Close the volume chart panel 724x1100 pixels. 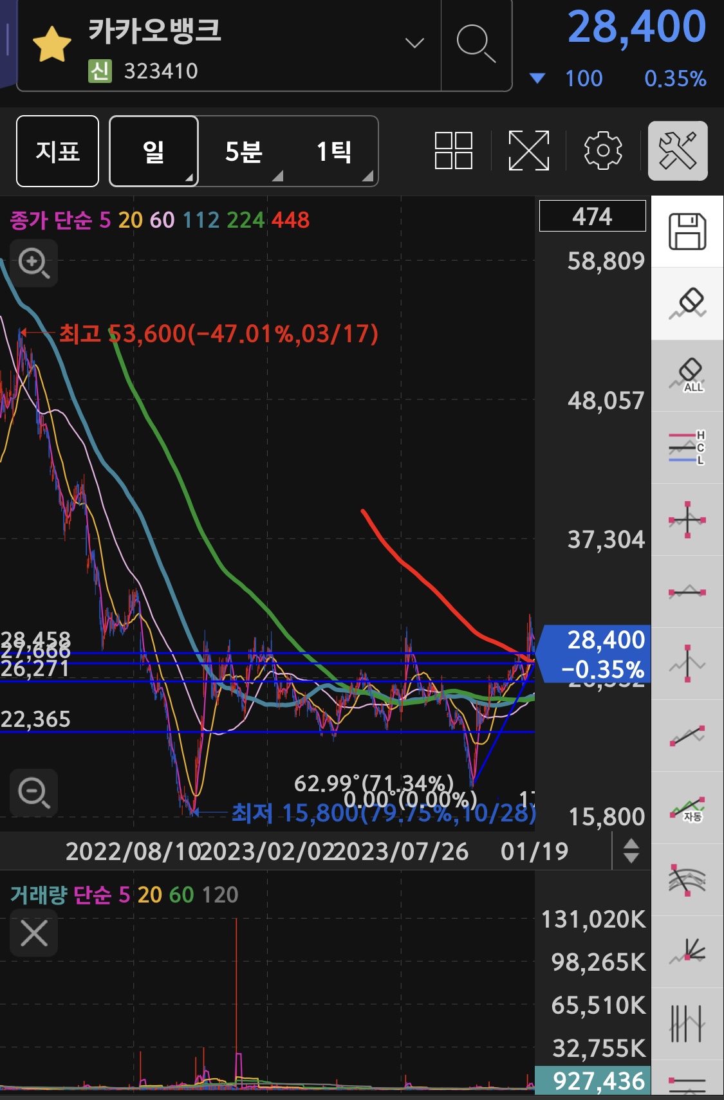(33, 933)
